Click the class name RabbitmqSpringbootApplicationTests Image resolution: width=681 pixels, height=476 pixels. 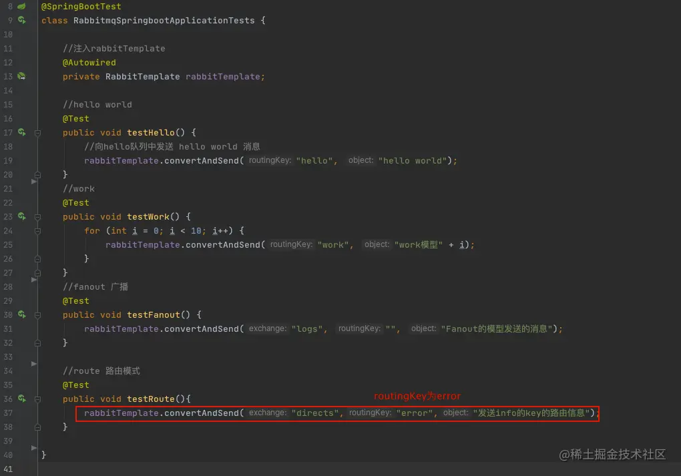click(164, 21)
